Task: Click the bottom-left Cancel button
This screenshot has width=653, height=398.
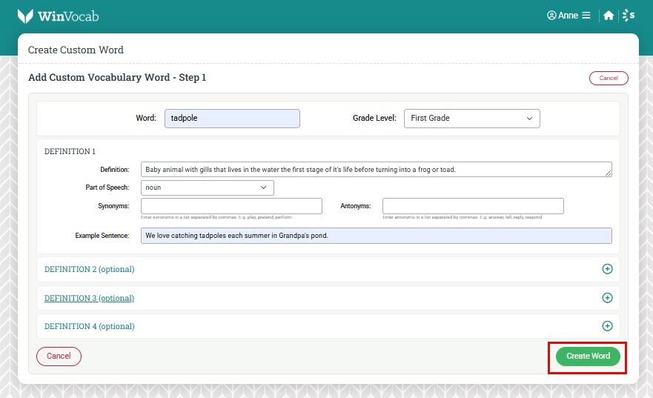Action: (59, 356)
